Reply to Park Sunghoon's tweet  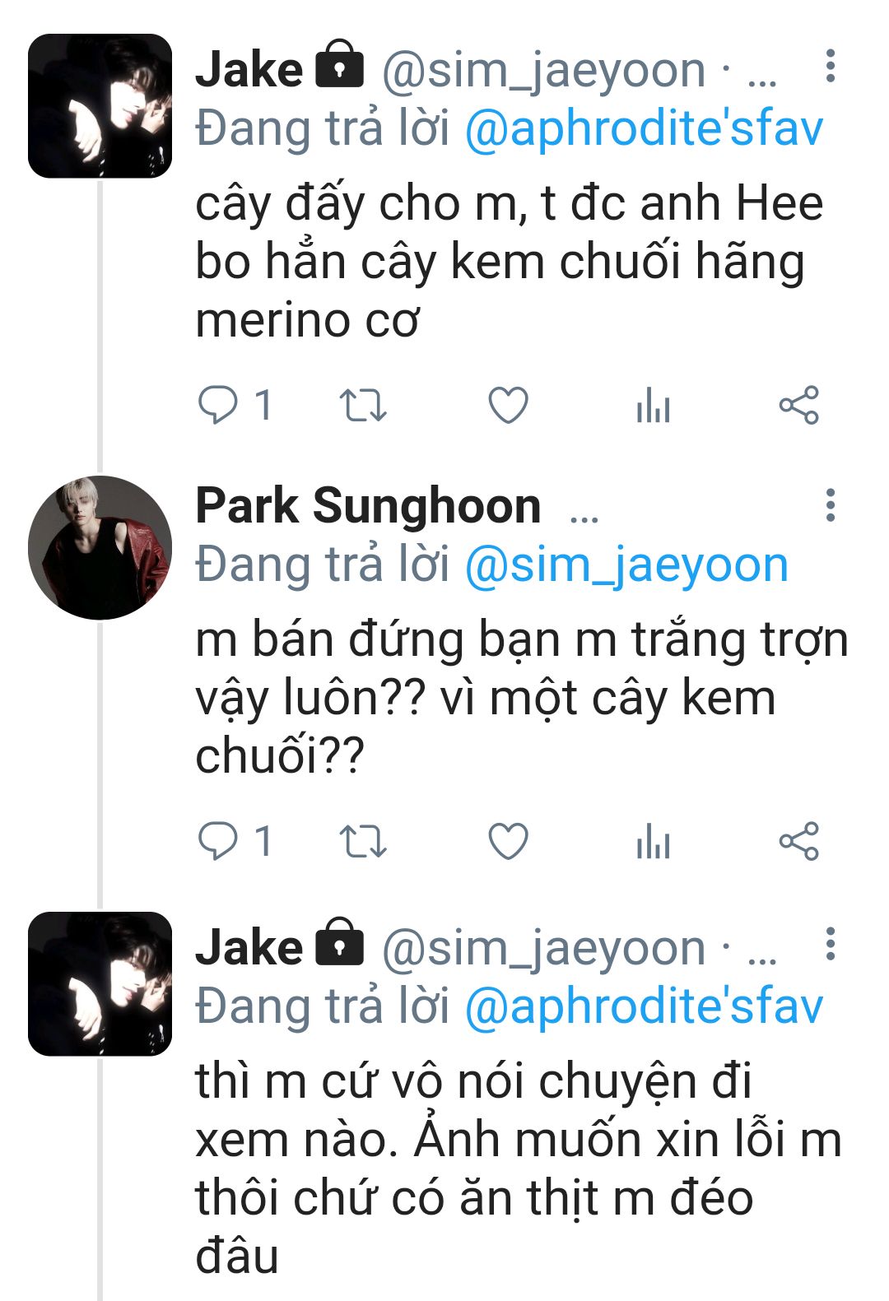[x=218, y=841]
